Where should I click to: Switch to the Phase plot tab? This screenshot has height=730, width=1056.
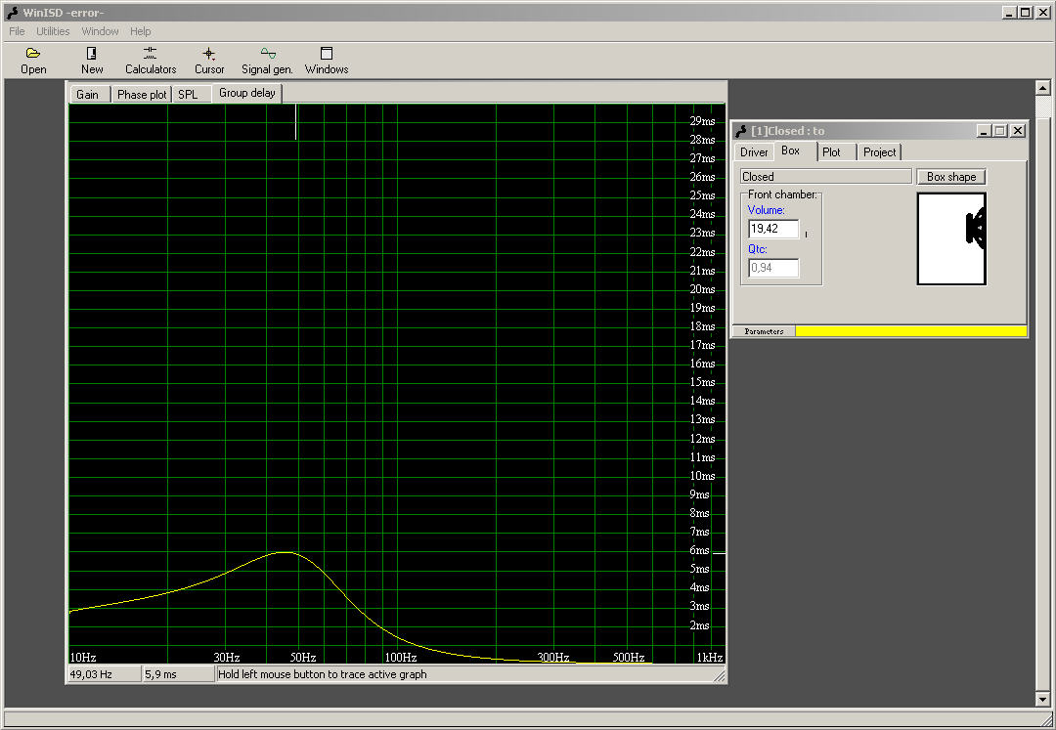click(142, 95)
